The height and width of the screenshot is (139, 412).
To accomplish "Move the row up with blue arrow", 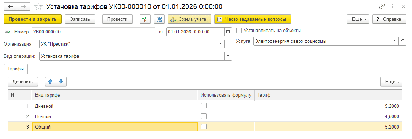I will [51, 82].
